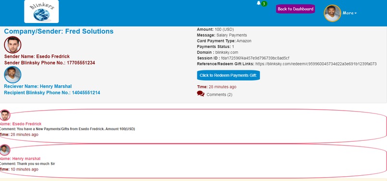Click the Time: 28 minutes ago under redeem button
This screenshot has height=181, width=387.
(x=217, y=87)
